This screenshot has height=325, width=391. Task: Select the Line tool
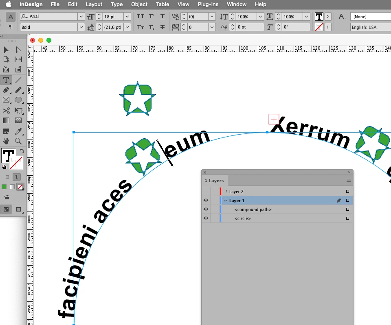[x=18, y=80]
